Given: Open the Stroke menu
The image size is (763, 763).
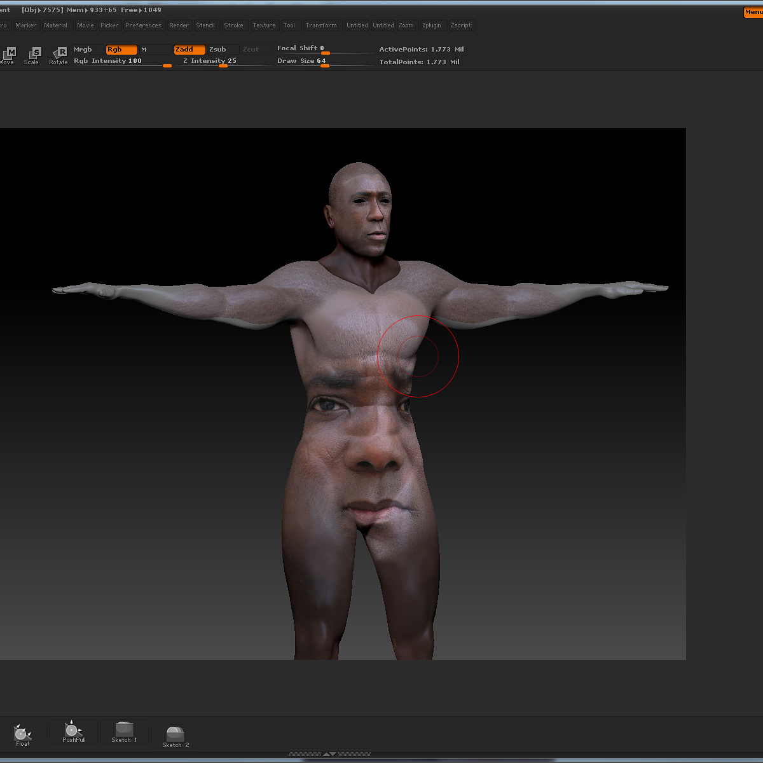Looking at the screenshot, I should tap(233, 25).
